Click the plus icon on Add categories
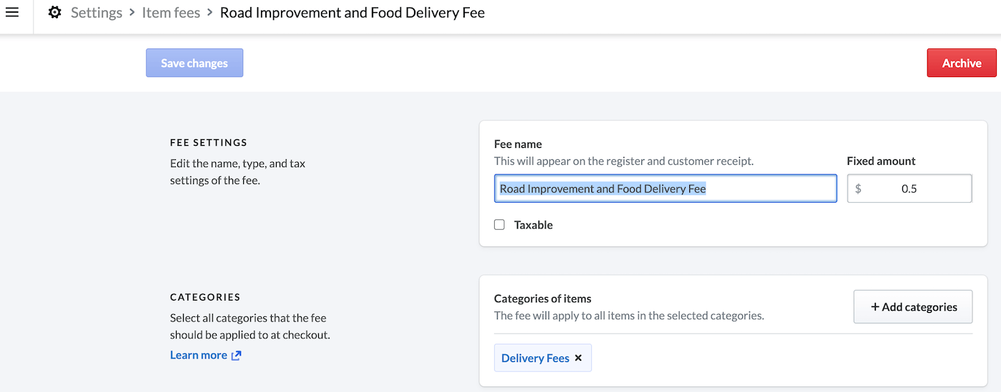This screenshot has height=392, width=1001. click(x=874, y=306)
